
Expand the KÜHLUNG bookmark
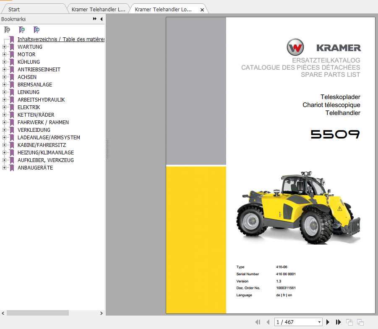click(4, 62)
